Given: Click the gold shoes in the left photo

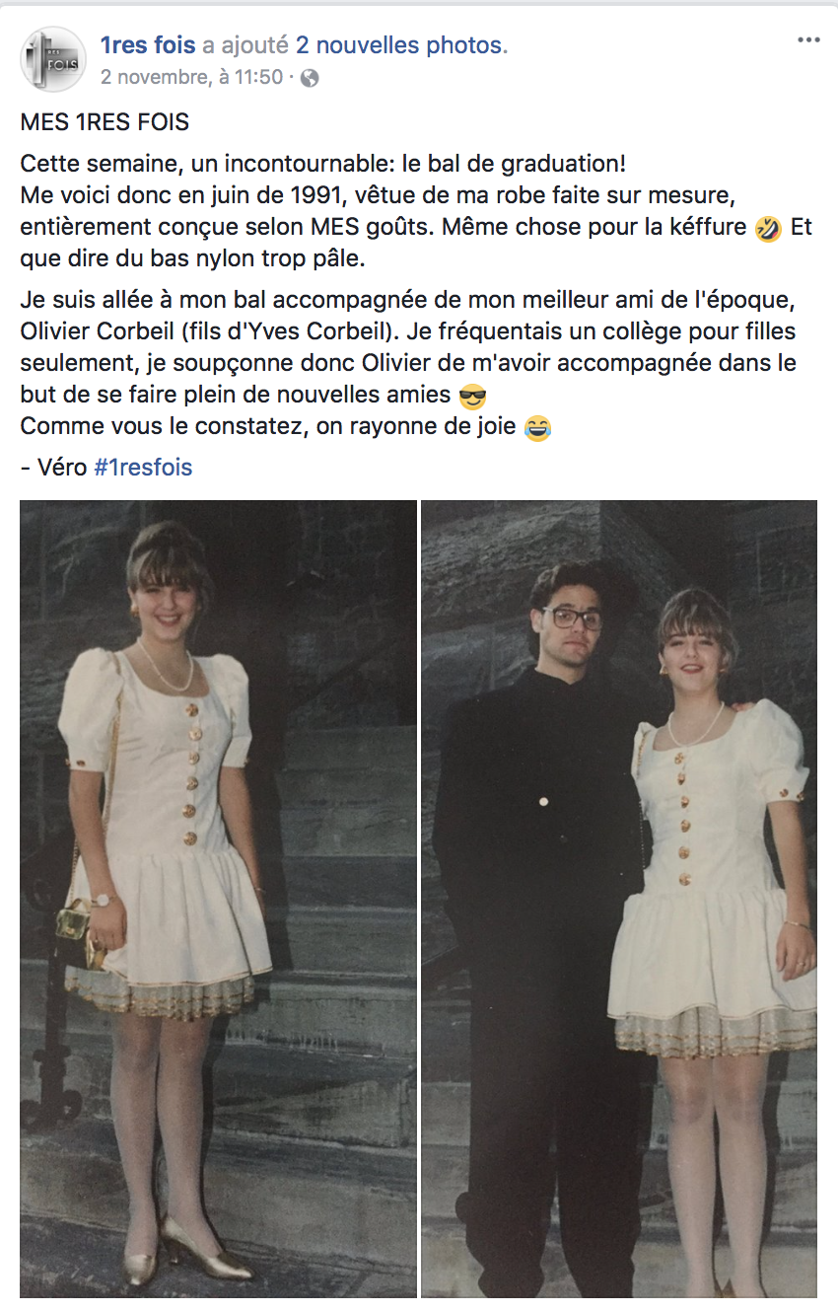Looking at the screenshot, I should point(189,1252).
